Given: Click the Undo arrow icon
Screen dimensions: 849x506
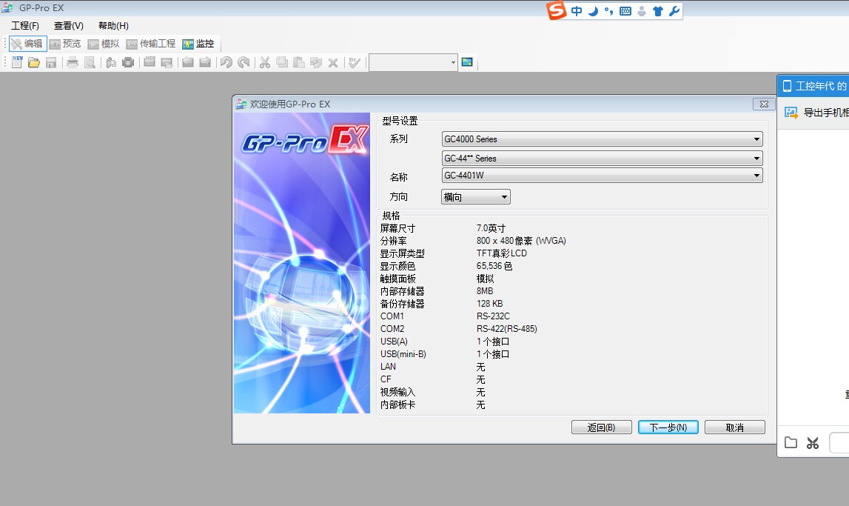Looking at the screenshot, I should tap(226, 62).
